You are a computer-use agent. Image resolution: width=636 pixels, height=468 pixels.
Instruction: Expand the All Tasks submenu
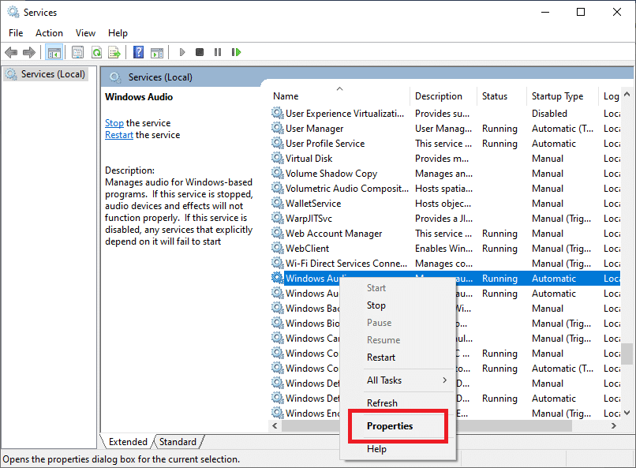[384, 380]
